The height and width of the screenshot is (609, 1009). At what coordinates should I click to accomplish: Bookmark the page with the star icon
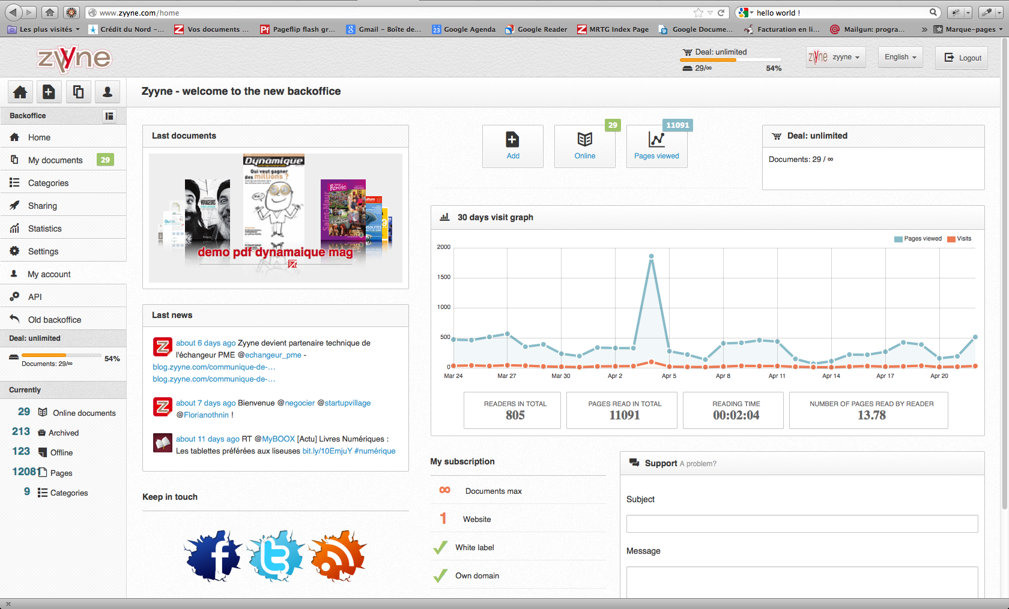pos(698,13)
